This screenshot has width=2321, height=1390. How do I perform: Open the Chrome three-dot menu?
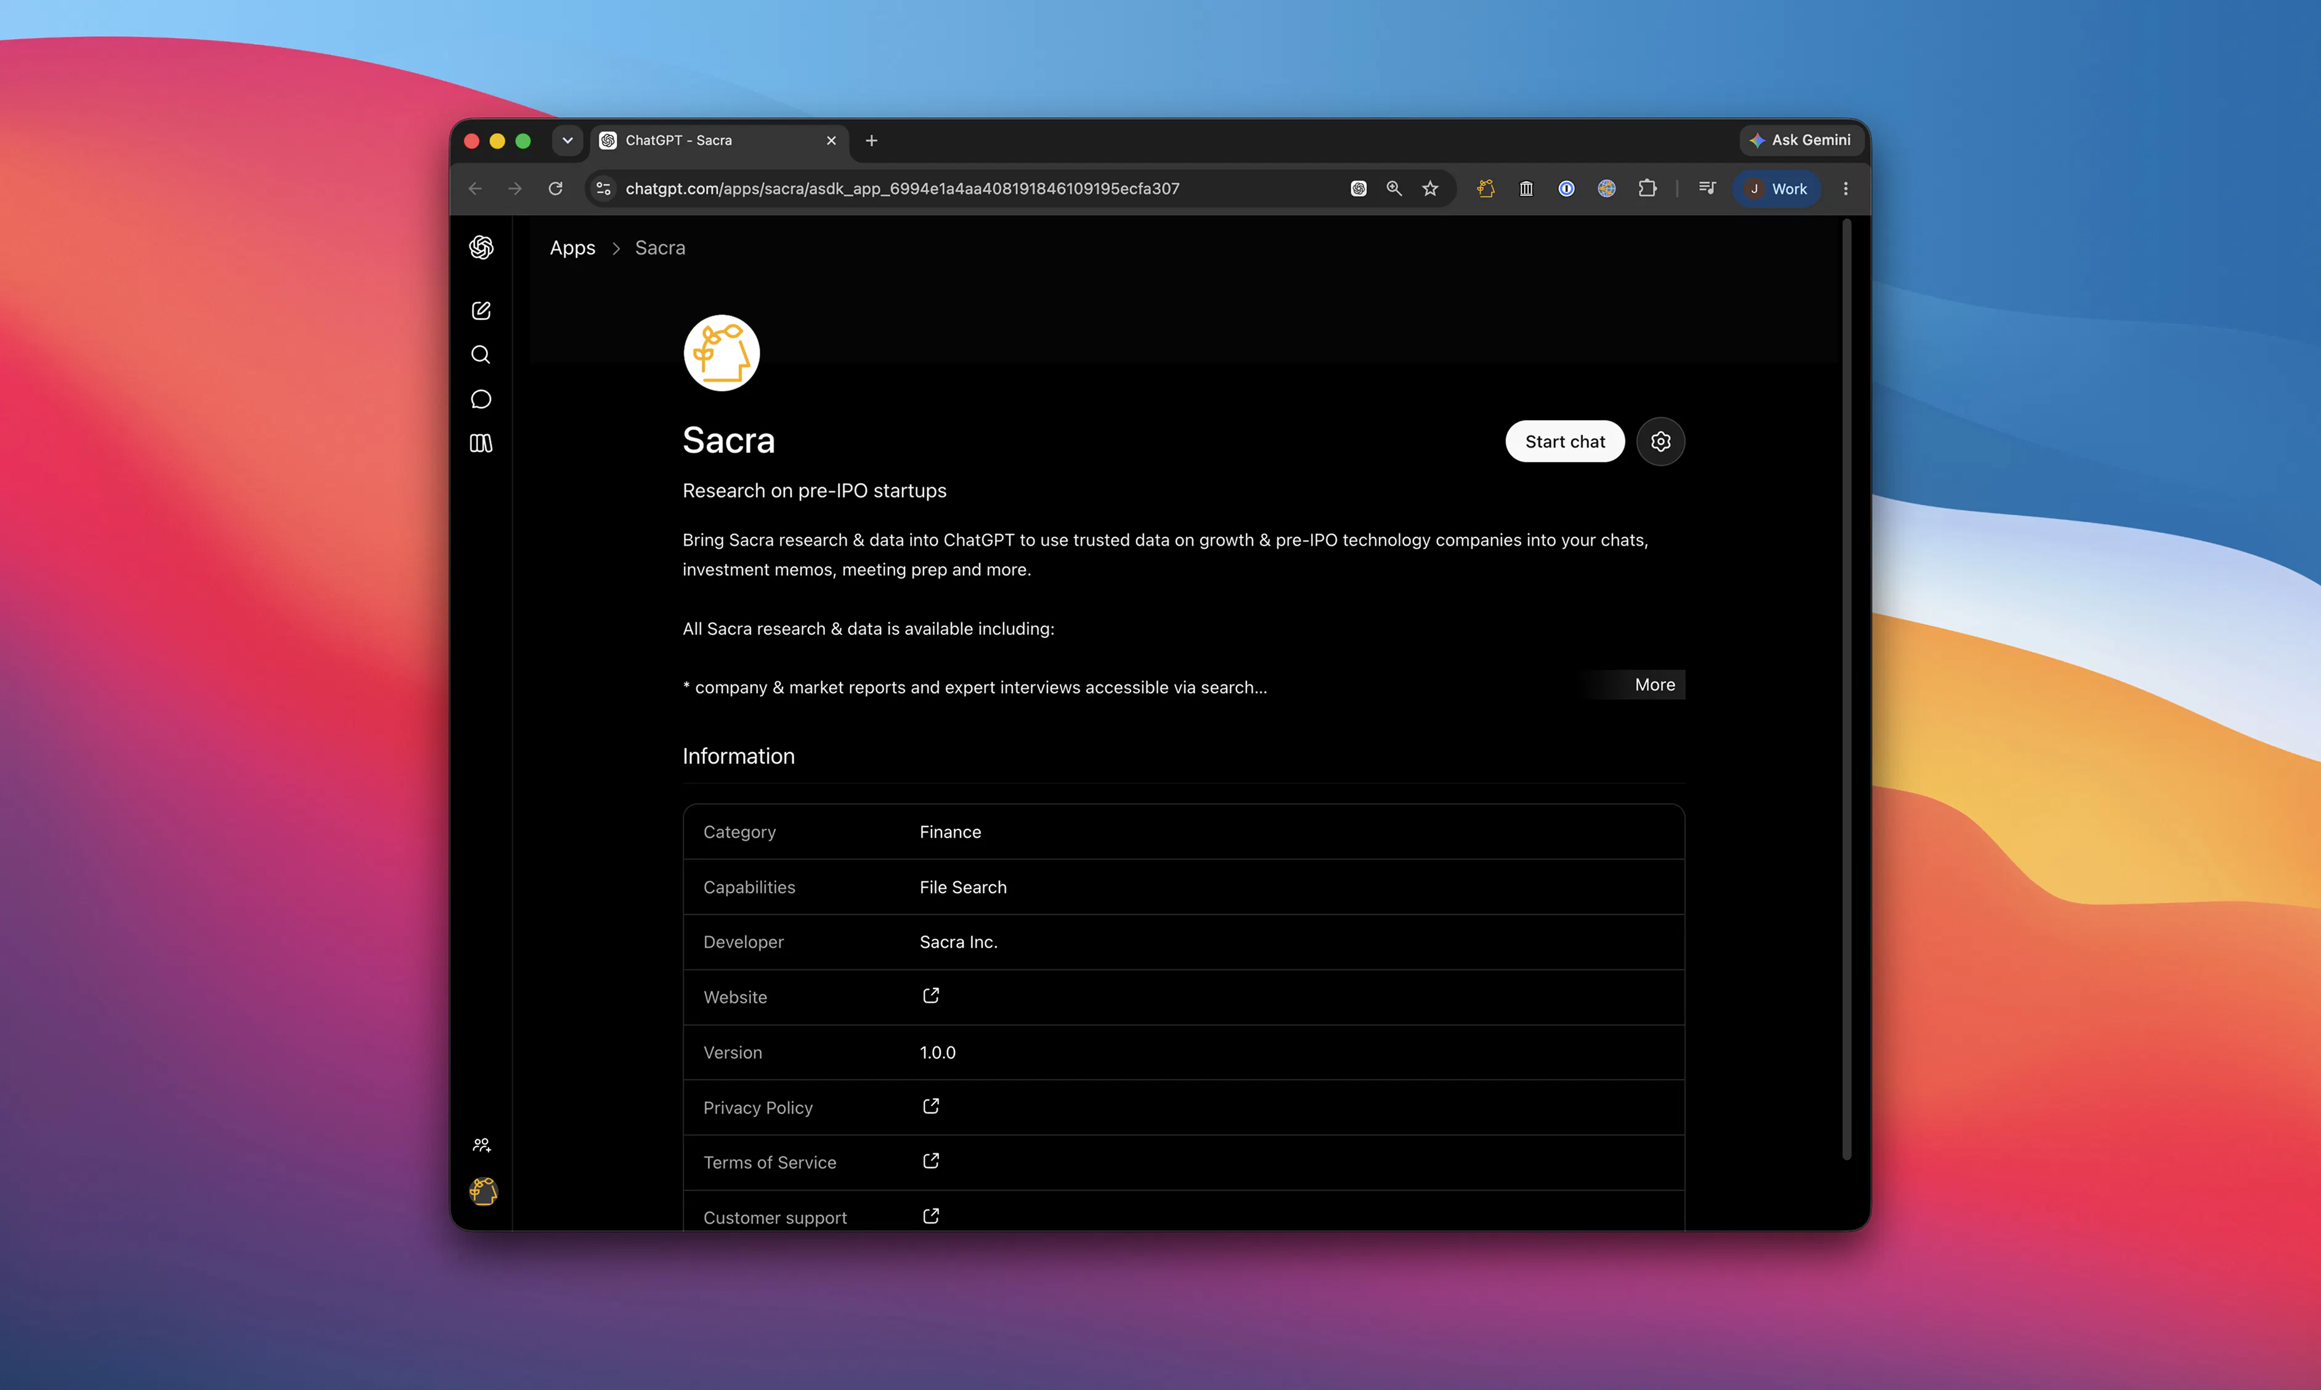pyautogui.click(x=1846, y=188)
